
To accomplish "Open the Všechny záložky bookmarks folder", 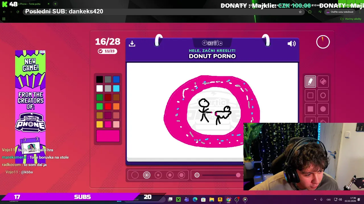I will (x=351, y=19).
